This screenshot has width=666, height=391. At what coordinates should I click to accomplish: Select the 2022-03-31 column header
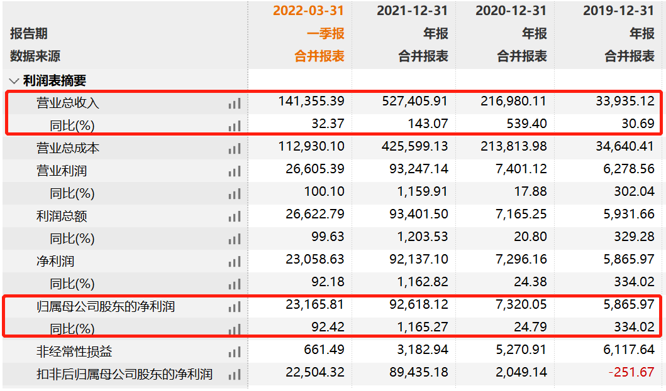(x=308, y=11)
